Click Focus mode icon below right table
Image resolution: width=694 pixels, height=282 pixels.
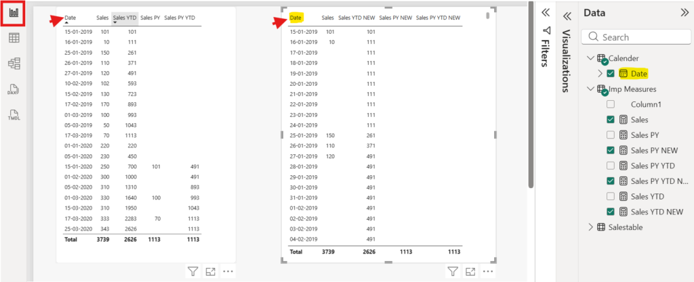pos(470,271)
